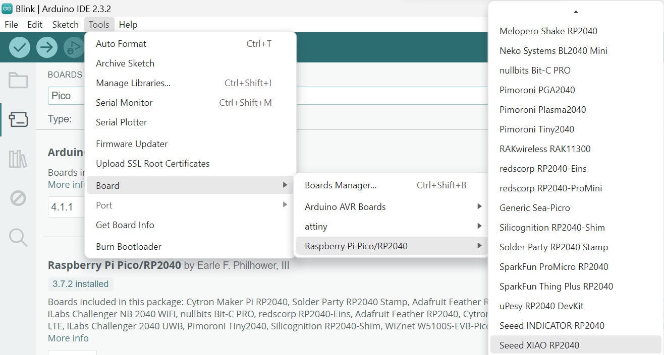664x355 pixels.
Task: Select uPesy RP2040 DevKit board
Action: tap(576, 306)
